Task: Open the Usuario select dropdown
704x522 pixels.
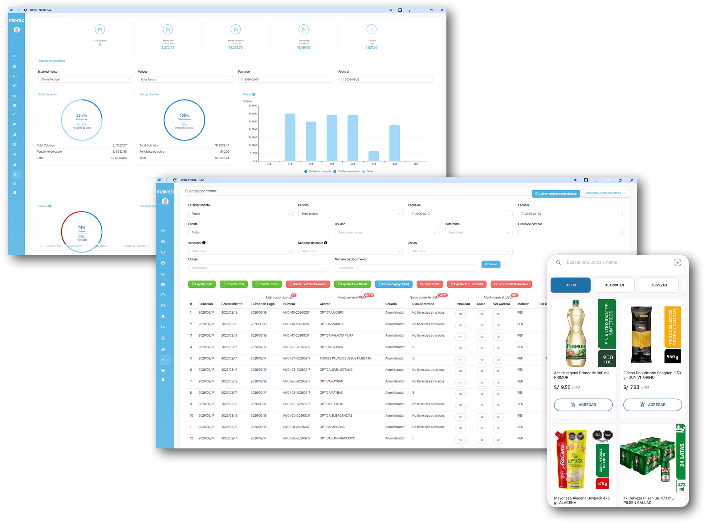Action: (387, 233)
